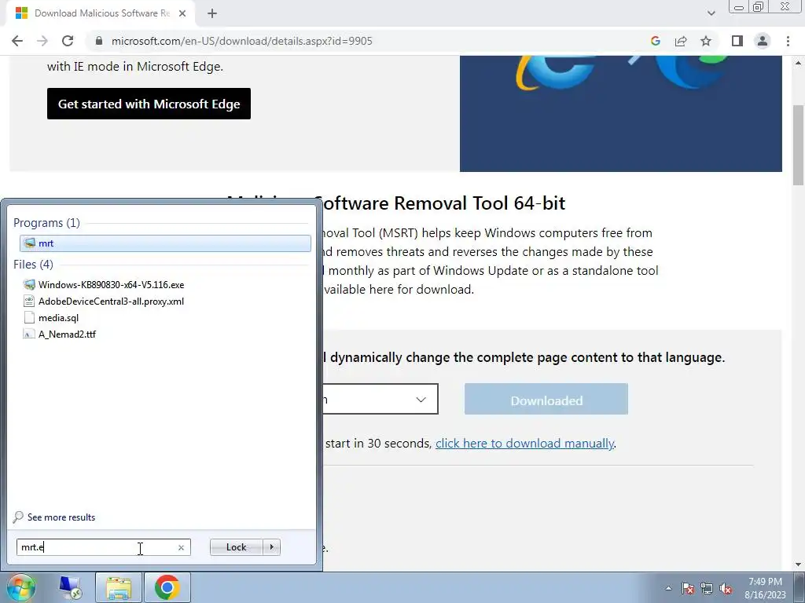Open the remote desktop taskbar icon
The height and width of the screenshot is (603, 805).
point(70,587)
